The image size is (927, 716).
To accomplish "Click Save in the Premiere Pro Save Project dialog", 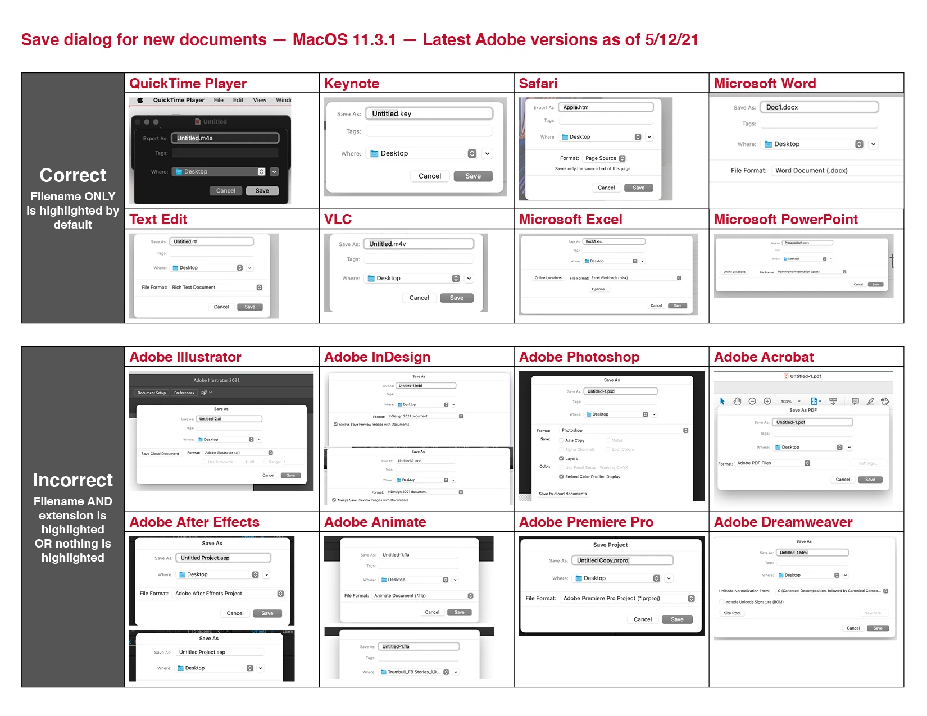I will pos(677,620).
